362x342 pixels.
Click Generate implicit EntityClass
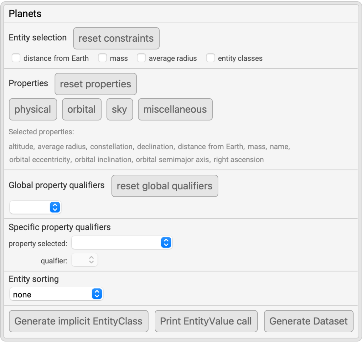pos(79,321)
